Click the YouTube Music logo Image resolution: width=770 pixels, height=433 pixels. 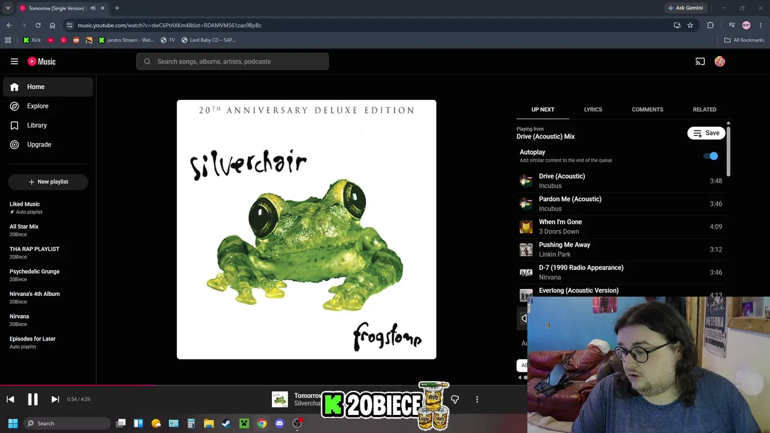coord(42,61)
